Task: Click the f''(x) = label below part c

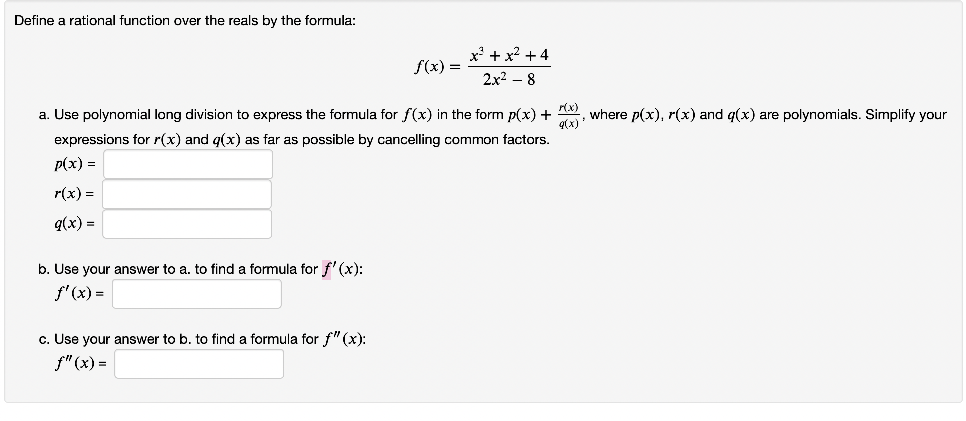Action: (x=81, y=364)
